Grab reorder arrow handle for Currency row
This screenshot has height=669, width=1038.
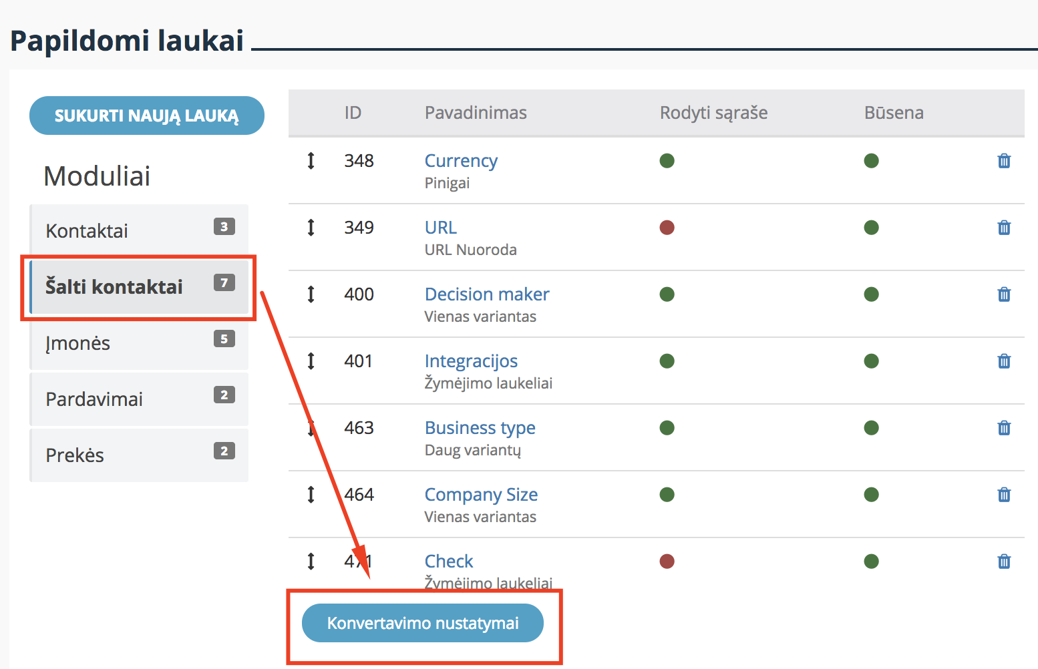(311, 161)
